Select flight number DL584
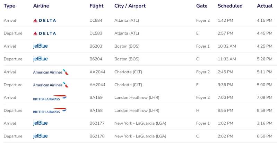Screen dimensions: 277x143 96,20
